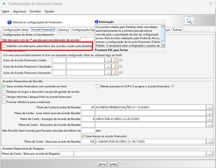This screenshot has height=168, width=216.
Task: Click scroll up arrow in Informação popup
Action: (163, 26)
